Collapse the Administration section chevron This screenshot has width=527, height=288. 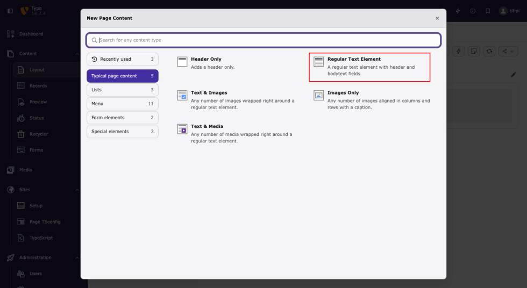click(77, 258)
